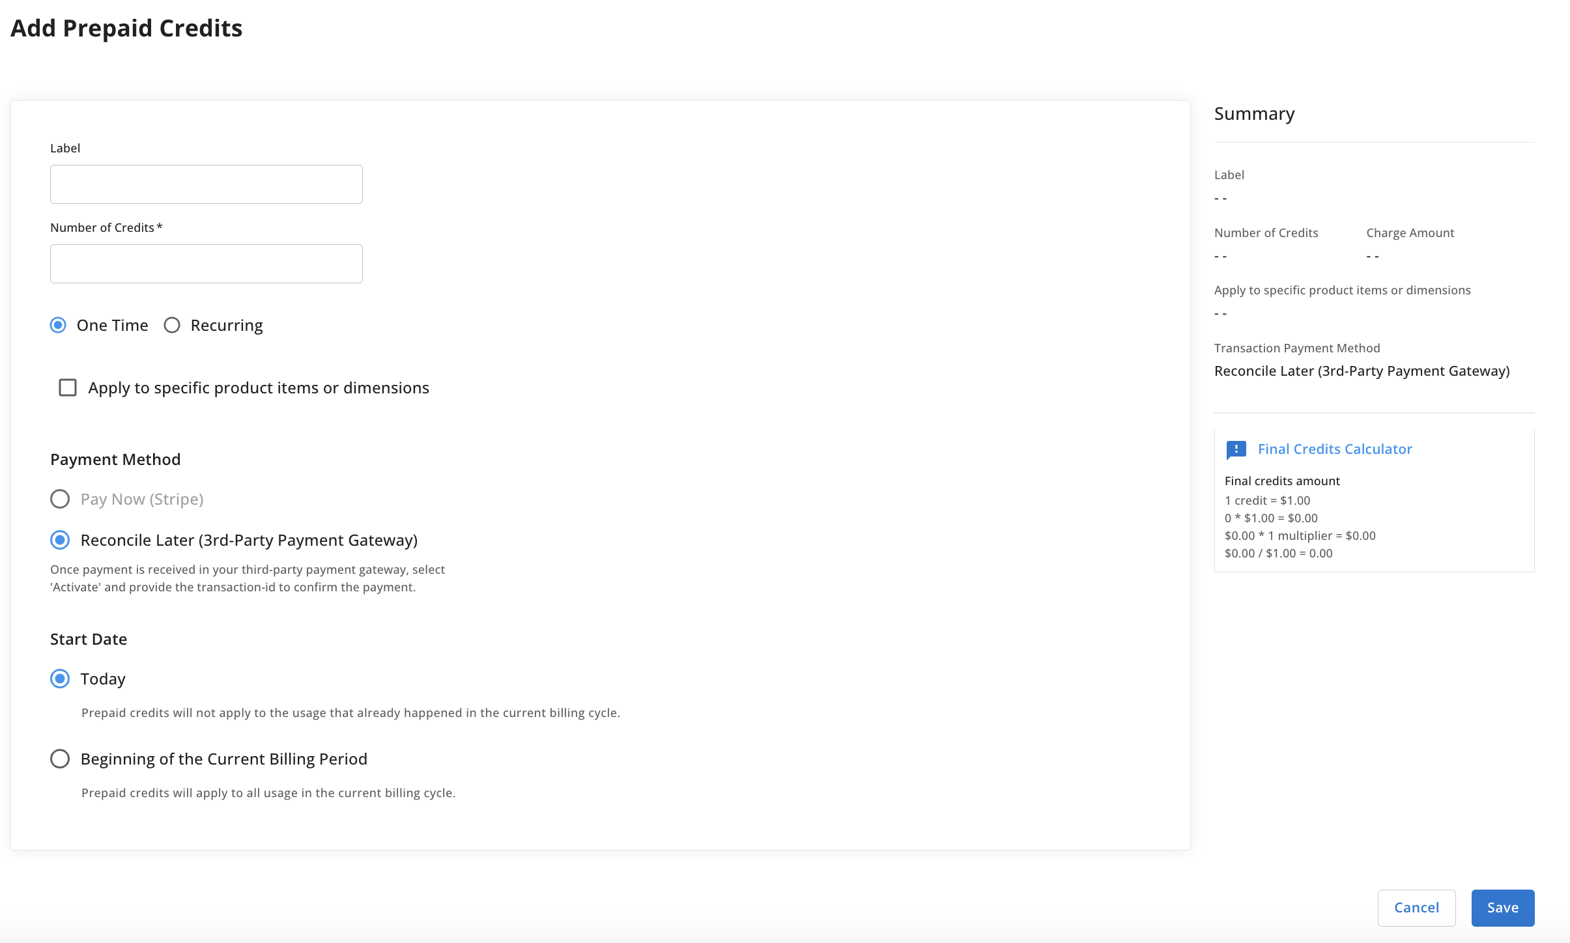Click the One Time label text
1570x943 pixels.
pyautogui.click(x=112, y=325)
